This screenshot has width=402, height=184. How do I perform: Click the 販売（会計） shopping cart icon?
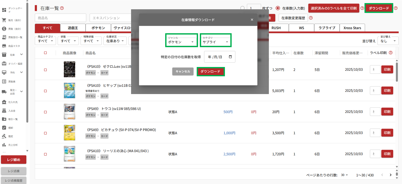pos(4,20)
